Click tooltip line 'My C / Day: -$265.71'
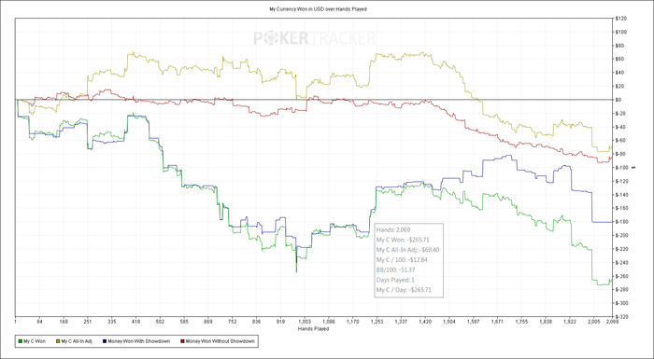The width and height of the screenshot is (654, 359). pyautogui.click(x=404, y=290)
